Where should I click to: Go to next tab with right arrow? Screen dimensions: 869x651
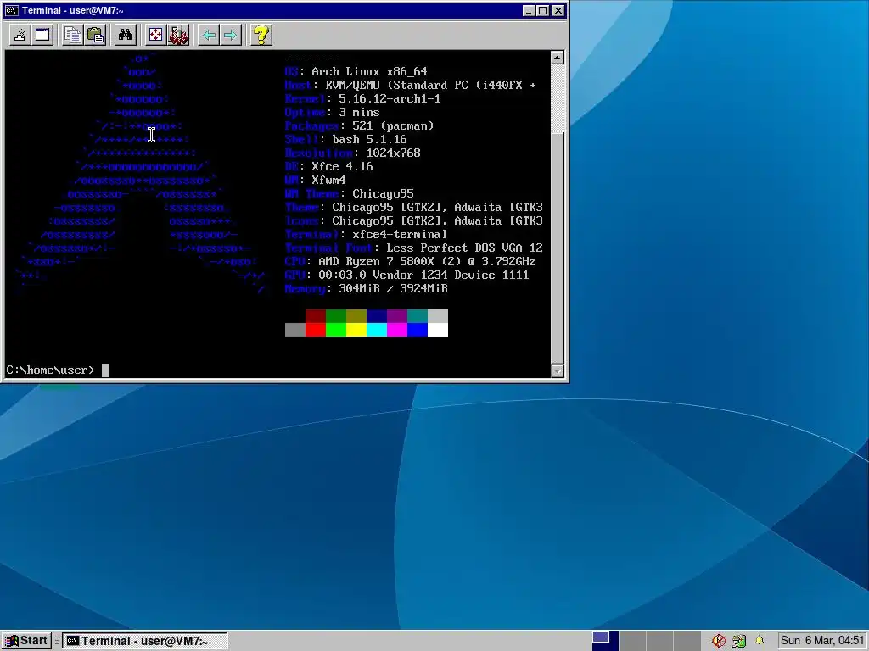[231, 36]
